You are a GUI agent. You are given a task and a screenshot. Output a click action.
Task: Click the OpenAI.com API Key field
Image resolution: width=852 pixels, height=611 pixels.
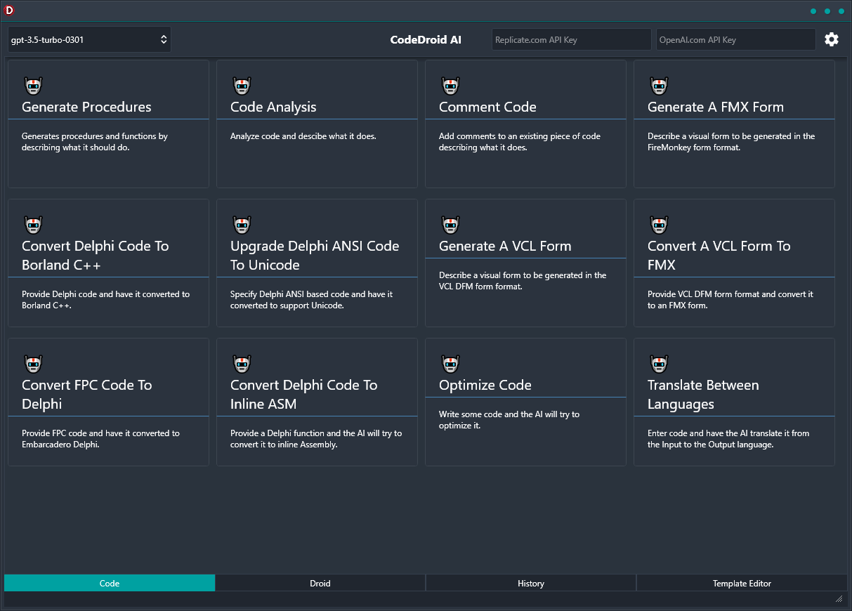pos(735,39)
